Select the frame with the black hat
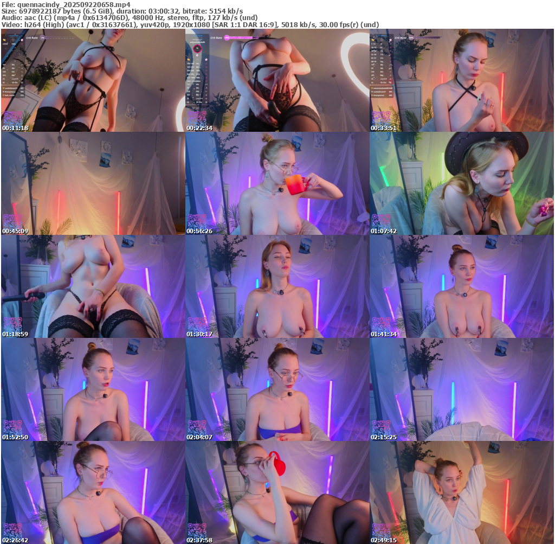 click(x=461, y=183)
